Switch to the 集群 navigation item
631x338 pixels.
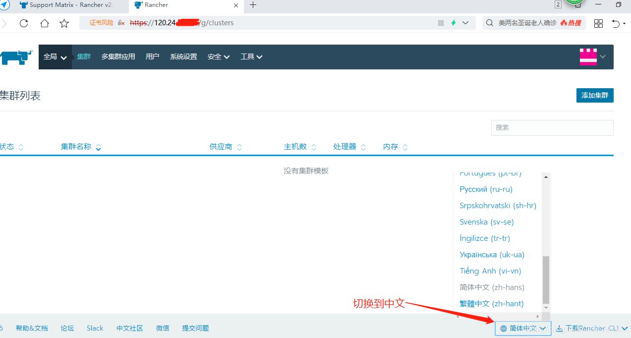pos(83,56)
